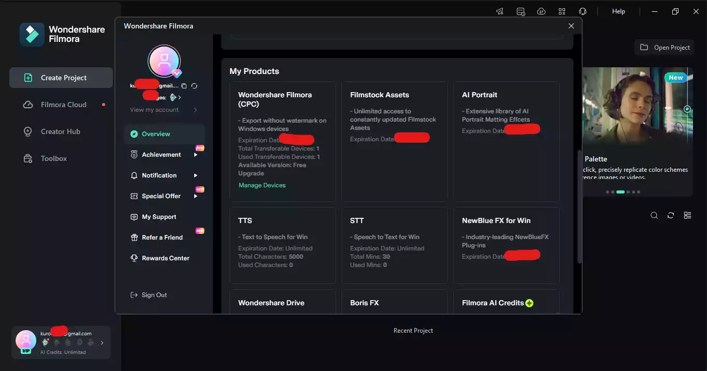Screen dimensions: 707x371
Task: Click the TTS card title
Action: coord(245,220)
